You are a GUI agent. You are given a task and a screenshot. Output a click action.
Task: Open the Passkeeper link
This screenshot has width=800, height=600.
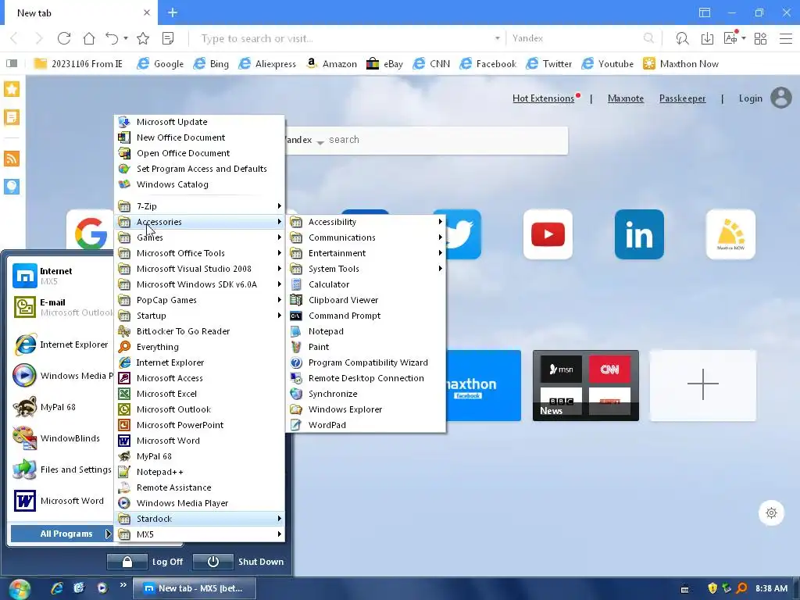(682, 98)
